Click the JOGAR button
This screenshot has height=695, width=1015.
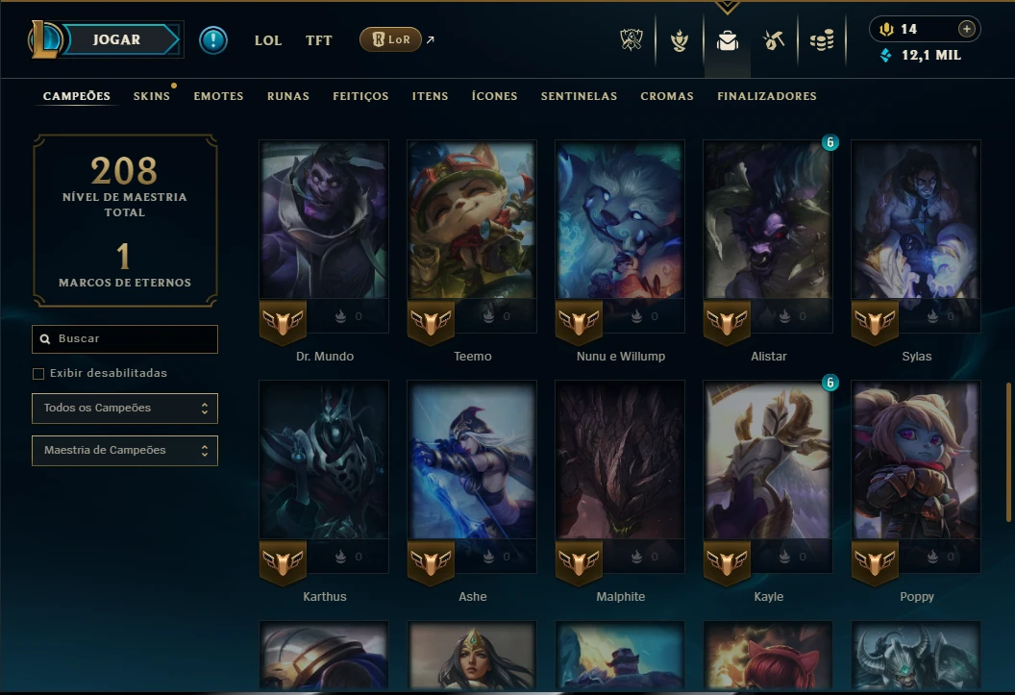(116, 39)
